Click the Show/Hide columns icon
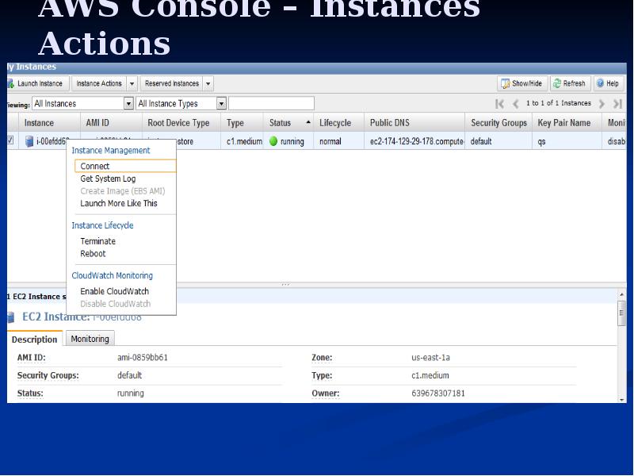 point(504,83)
